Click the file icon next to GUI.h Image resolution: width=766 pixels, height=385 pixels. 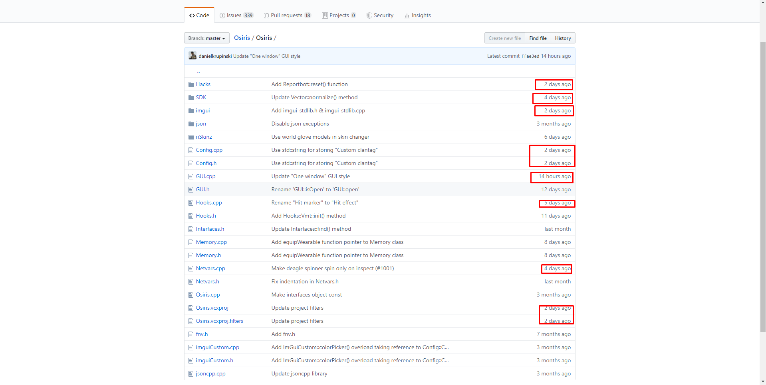191,190
